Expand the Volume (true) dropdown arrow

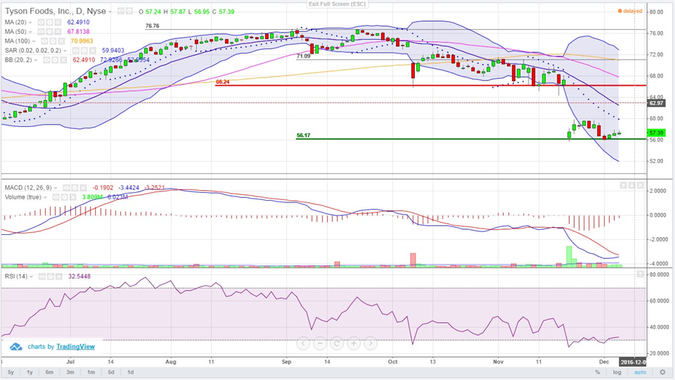pos(45,197)
